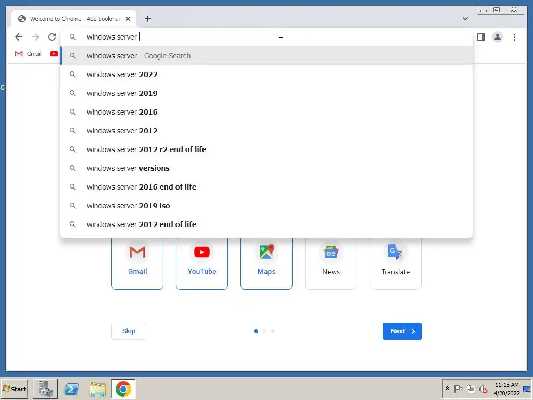This screenshot has height=400, width=533.
Task: Jump to the third onboarding step dot
Action: click(273, 331)
